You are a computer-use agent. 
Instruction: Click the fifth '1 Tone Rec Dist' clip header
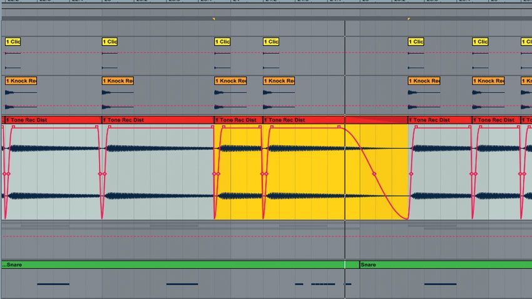(440, 120)
